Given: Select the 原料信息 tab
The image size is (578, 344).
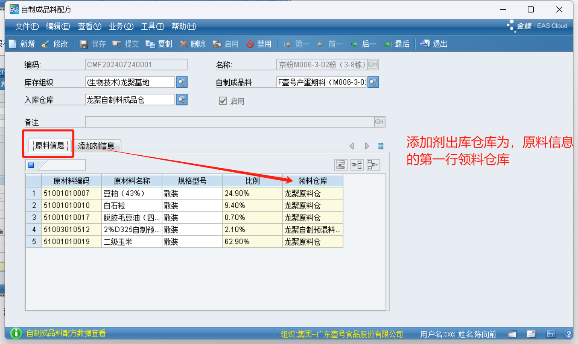Looking at the screenshot, I should pyautogui.click(x=50, y=145).
